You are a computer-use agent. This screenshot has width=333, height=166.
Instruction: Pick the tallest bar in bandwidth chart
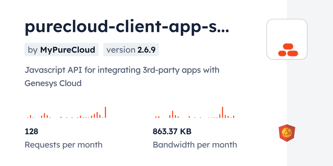click(222, 112)
